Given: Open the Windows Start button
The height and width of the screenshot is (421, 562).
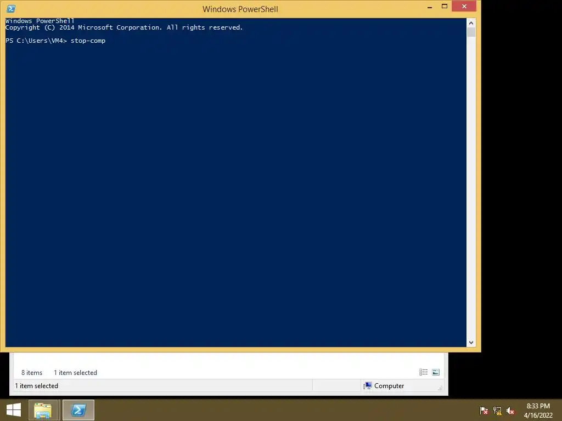Looking at the screenshot, I should [14, 410].
